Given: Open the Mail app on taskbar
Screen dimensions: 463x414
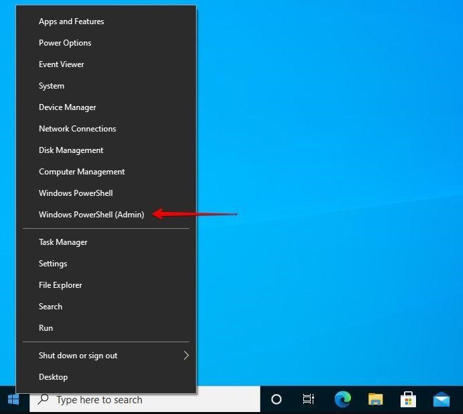Looking at the screenshot, I should pyautogui.click(x=441, y=400).
